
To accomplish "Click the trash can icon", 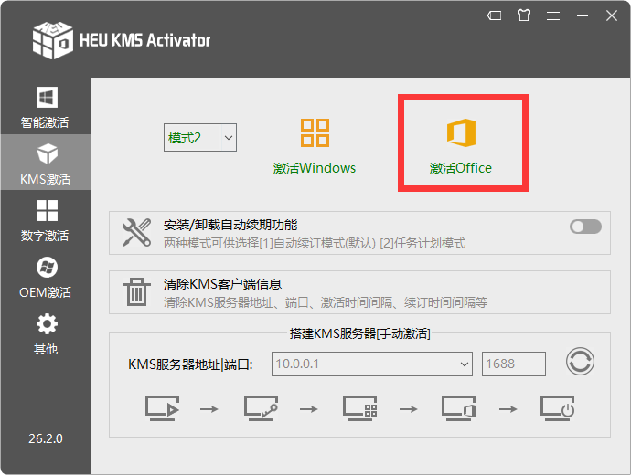I will [137, 291].
